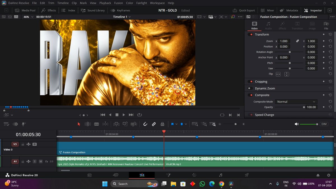Toggle Cropping section enable switch
Image resolution: width=336 pixels, height=189 pixels.
coord(250,81)
